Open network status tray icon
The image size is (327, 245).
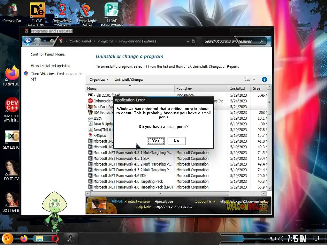pyautogui.click(x=273, y=239)
